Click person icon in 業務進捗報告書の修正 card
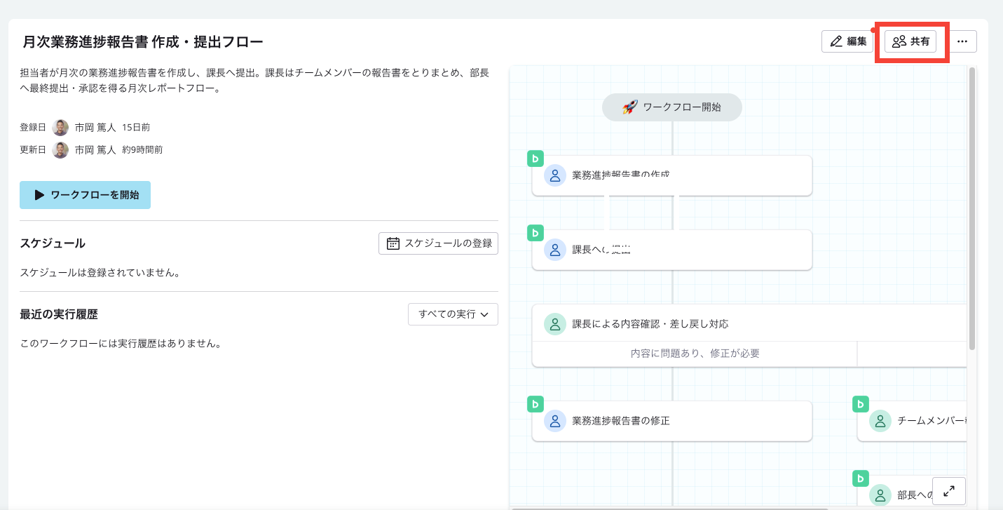This screenshot has width=1003, height=510. 555,421
